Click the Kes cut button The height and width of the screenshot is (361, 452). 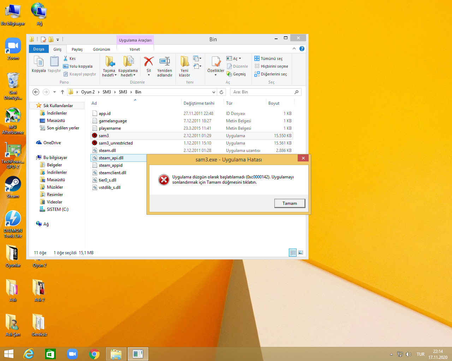[x=70, y=59]
